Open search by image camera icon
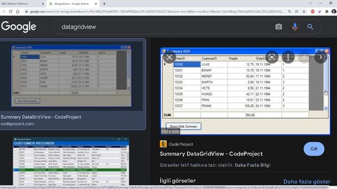Viewport: 337px width, 189px height. pyautogui.click(x=279, y=27)
